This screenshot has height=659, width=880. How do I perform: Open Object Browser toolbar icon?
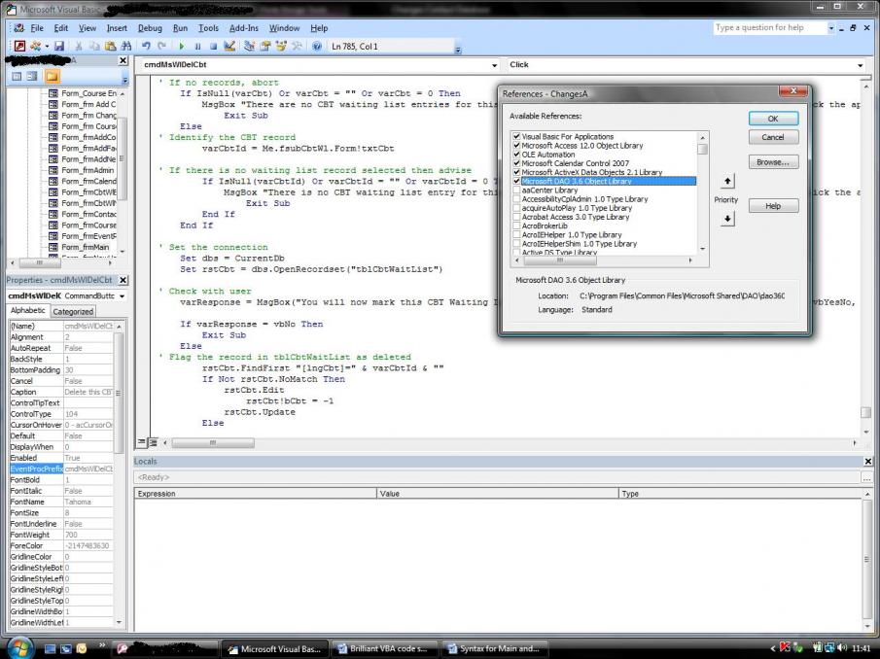click(x=281, y=46)
